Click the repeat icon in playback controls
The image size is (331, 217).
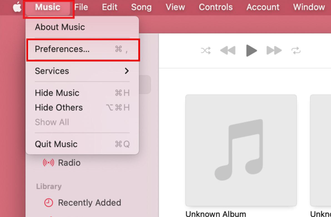point(296,50)
